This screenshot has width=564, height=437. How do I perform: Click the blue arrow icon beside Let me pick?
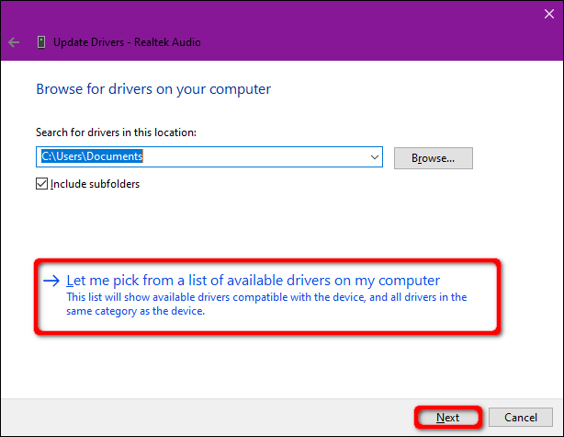point(51,281)
